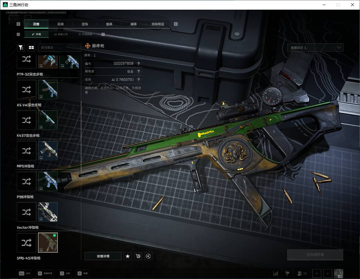Click the 查看详情 button
360x279 pixels.
(103, 256)
